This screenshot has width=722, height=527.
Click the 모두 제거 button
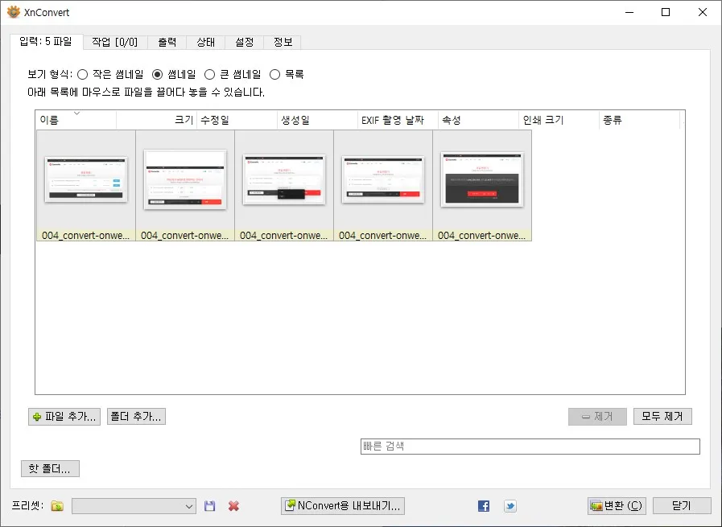click(x=662, y=417)
